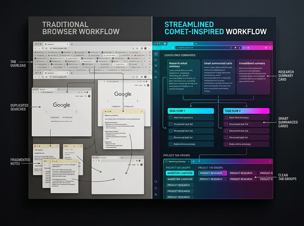Expand chevron in Marketing Campaign tab bar
The height and width of the screenshot is (226, 304).
pyautogui.click(x=270, y=161)
